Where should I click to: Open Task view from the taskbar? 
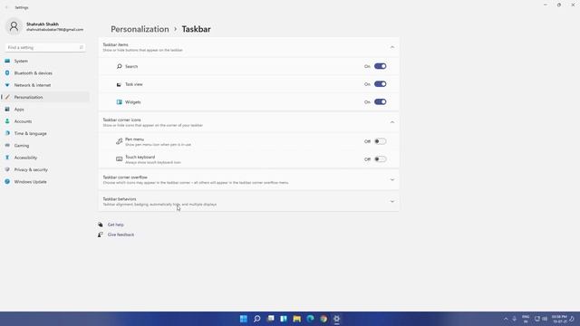pos(270,319)
